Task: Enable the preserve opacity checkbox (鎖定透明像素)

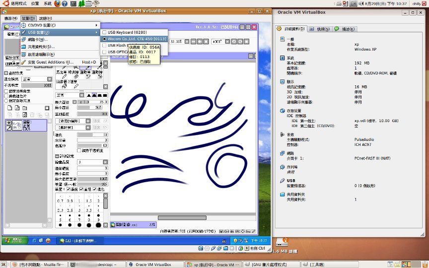Action: [6, 91]
